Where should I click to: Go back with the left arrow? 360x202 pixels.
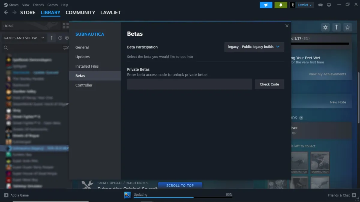(x=6, y=13)
